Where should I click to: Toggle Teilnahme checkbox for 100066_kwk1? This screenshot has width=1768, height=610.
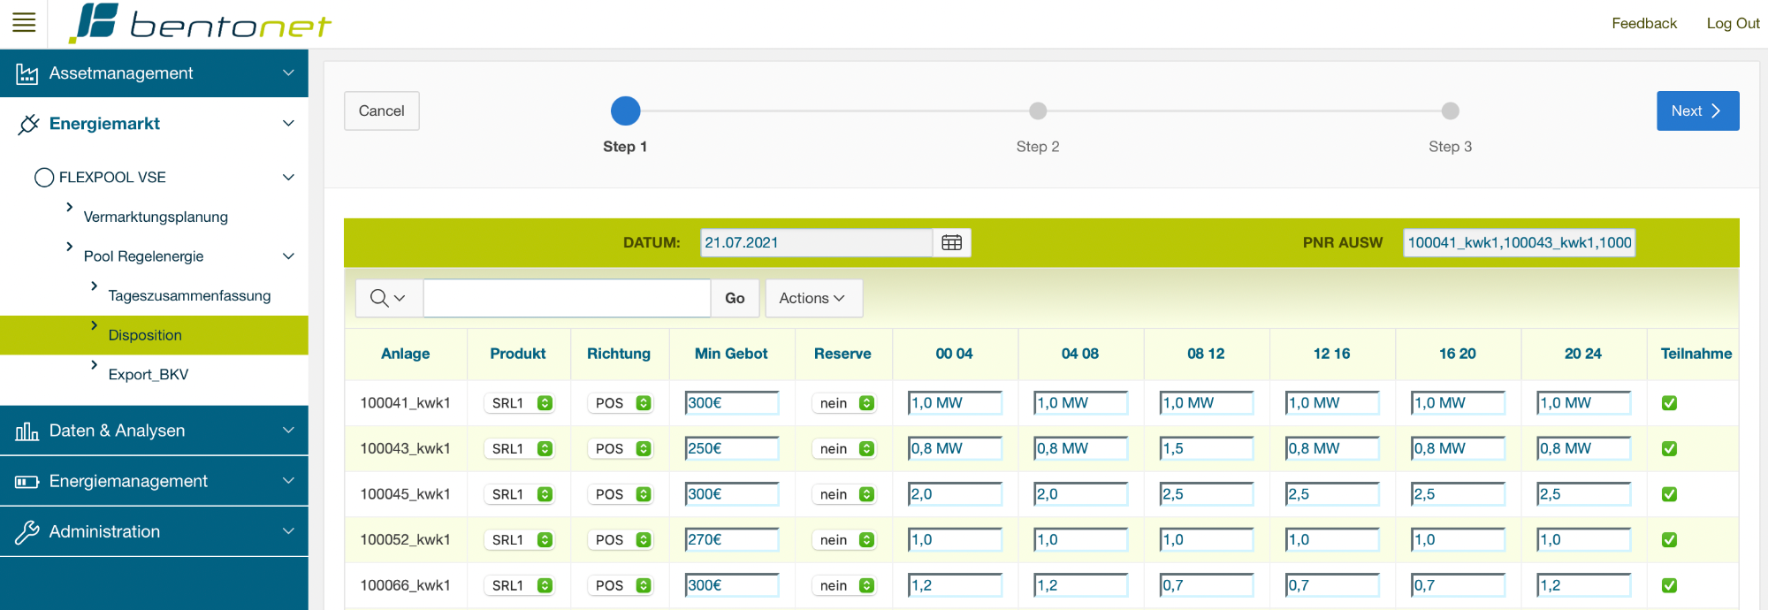[x=1669, y=585]
